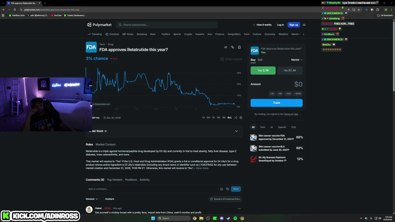Expand rules with Show more
Screen dimensions: 395x222
(202, 168)
